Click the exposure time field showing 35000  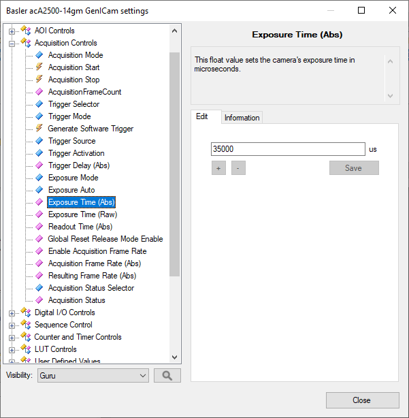pos(288,149)
